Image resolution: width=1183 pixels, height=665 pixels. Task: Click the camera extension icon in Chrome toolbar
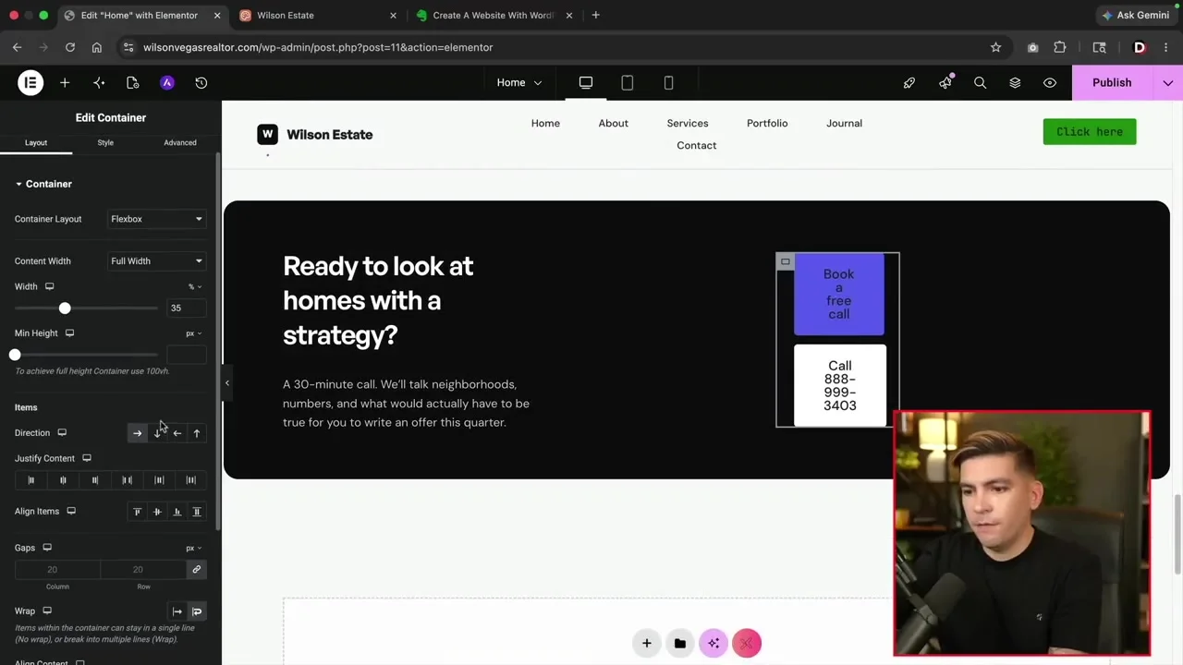1032,47
